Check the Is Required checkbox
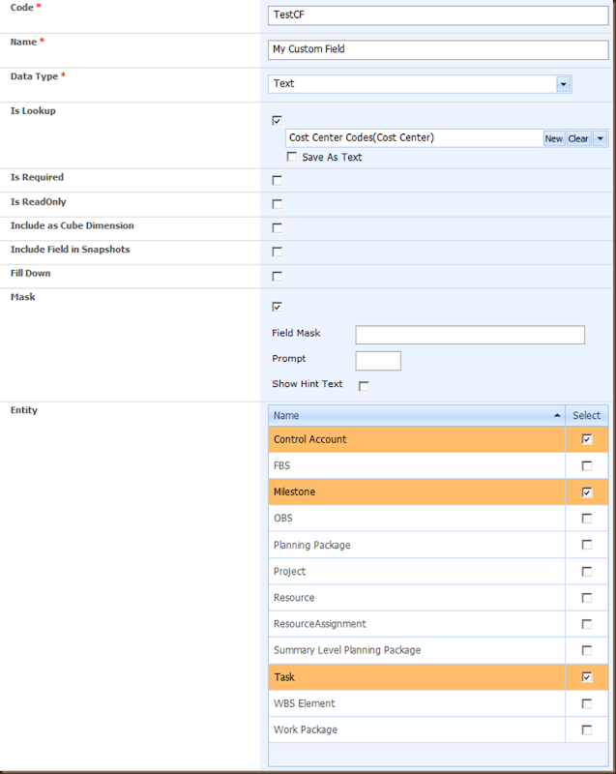This screenshot has width=616, height=774. (278, 180)
